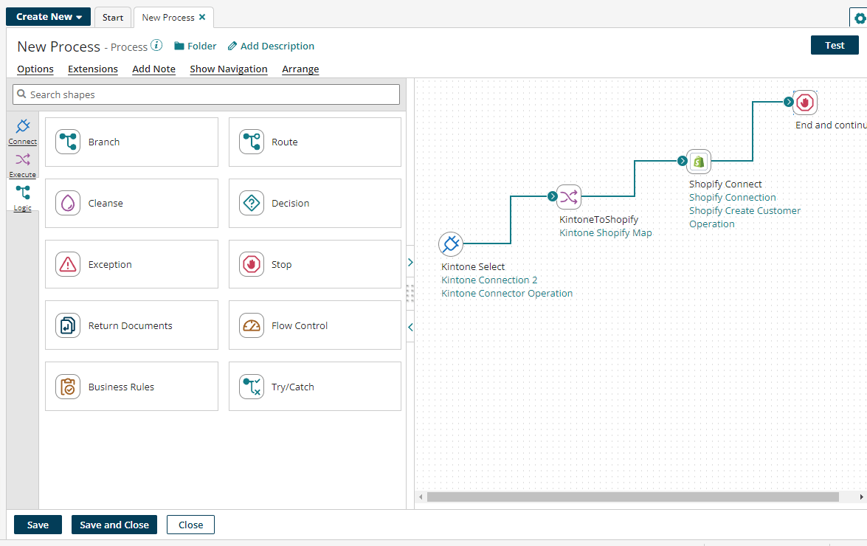The width and height of the screenshot is (867, 546).
Task: Click the arrow endpoint entering the map shape
Action: click(x=553, y=196)
